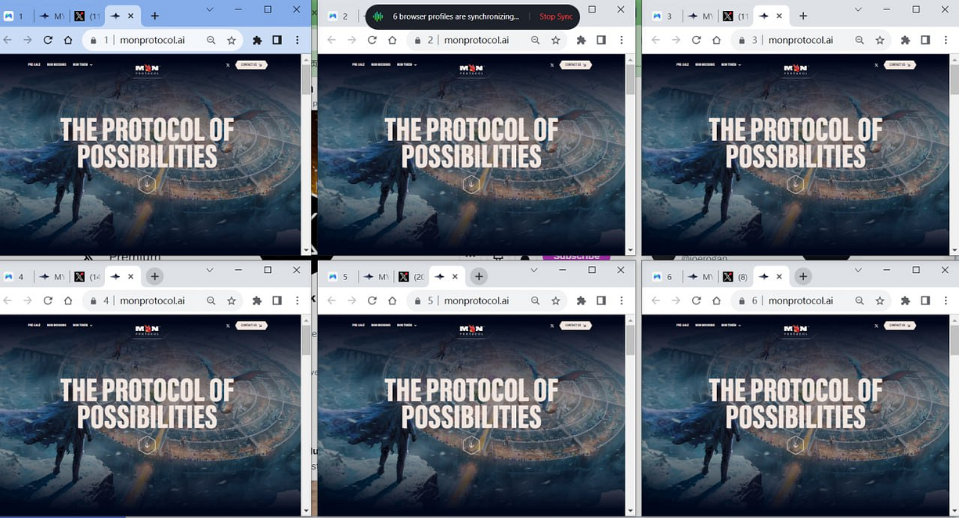Reload the page in profile 1 window
The height and width of the screenshot is (518, 959).
pos(48,40)
